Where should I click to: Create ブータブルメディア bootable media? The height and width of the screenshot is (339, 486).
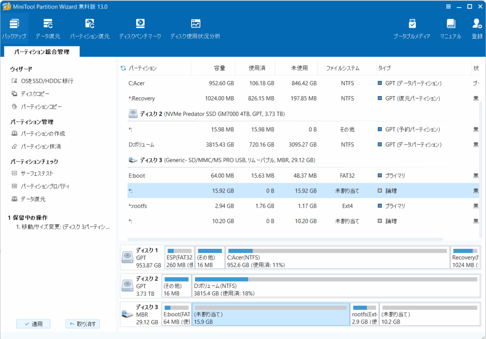(x=411, y=28)
